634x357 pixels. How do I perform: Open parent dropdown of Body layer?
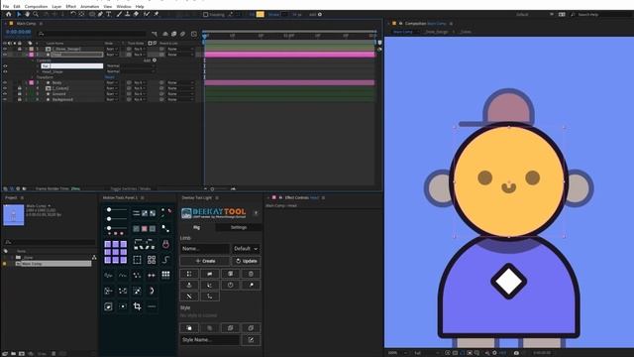pos(180,82)
